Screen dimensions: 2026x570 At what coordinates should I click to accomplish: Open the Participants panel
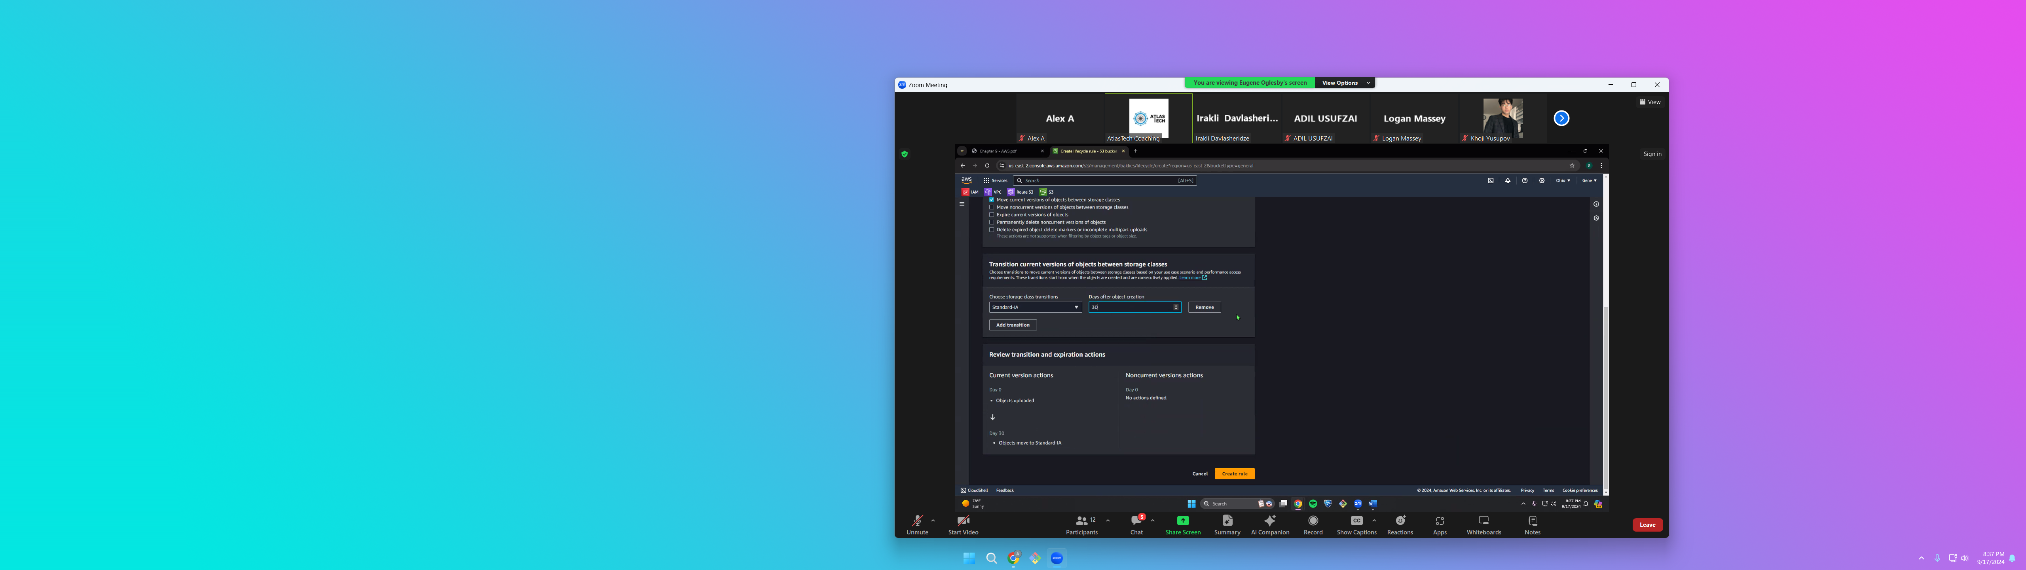(x=1082, y=521)
